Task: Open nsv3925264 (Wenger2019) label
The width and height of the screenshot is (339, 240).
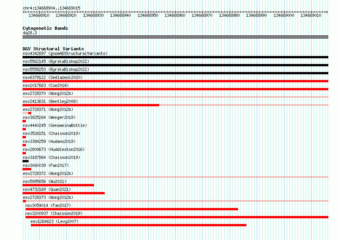Action: [x=49, y=117]
